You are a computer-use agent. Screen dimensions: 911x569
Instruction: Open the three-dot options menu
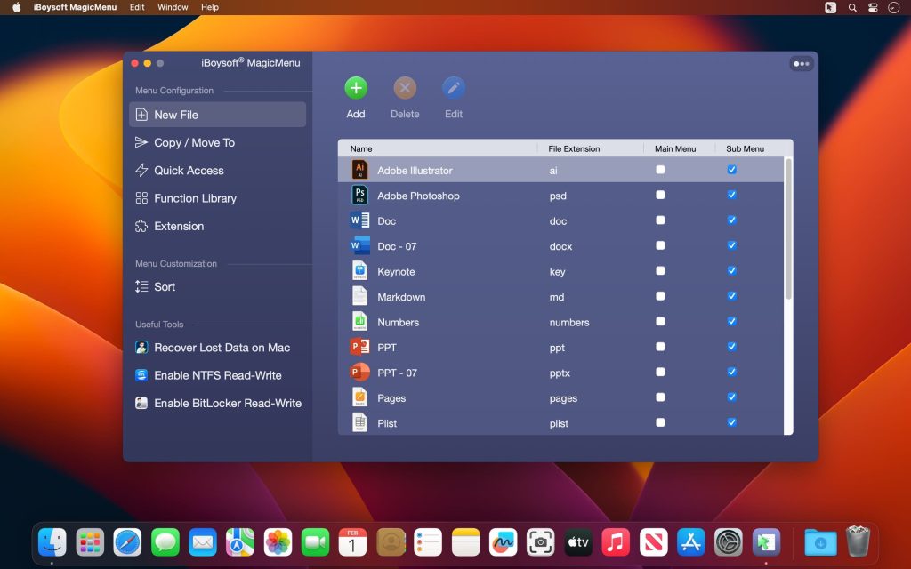click(x=800, y=63)
